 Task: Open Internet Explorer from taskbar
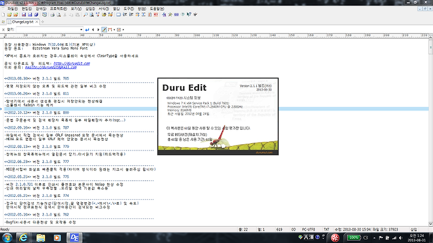click(x=23, y=238)
